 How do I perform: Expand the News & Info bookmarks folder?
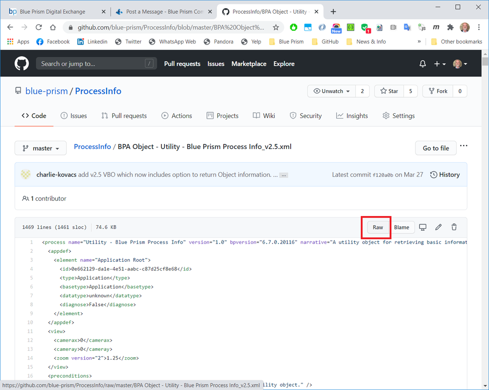[366, 42]
